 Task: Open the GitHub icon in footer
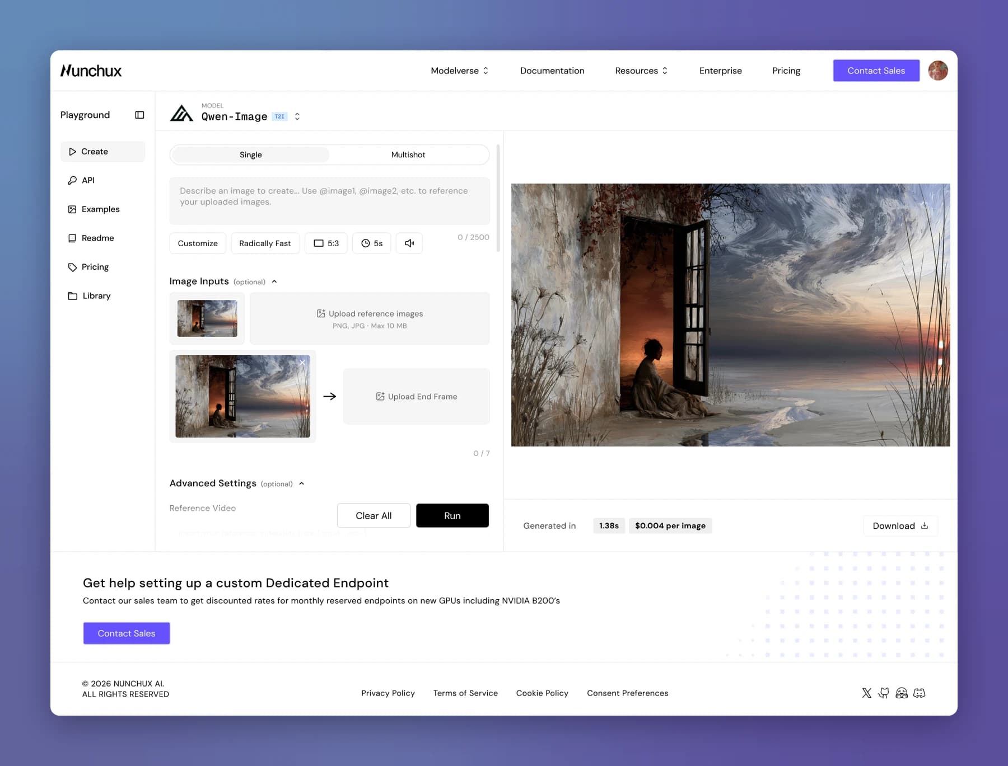point(884,693)
